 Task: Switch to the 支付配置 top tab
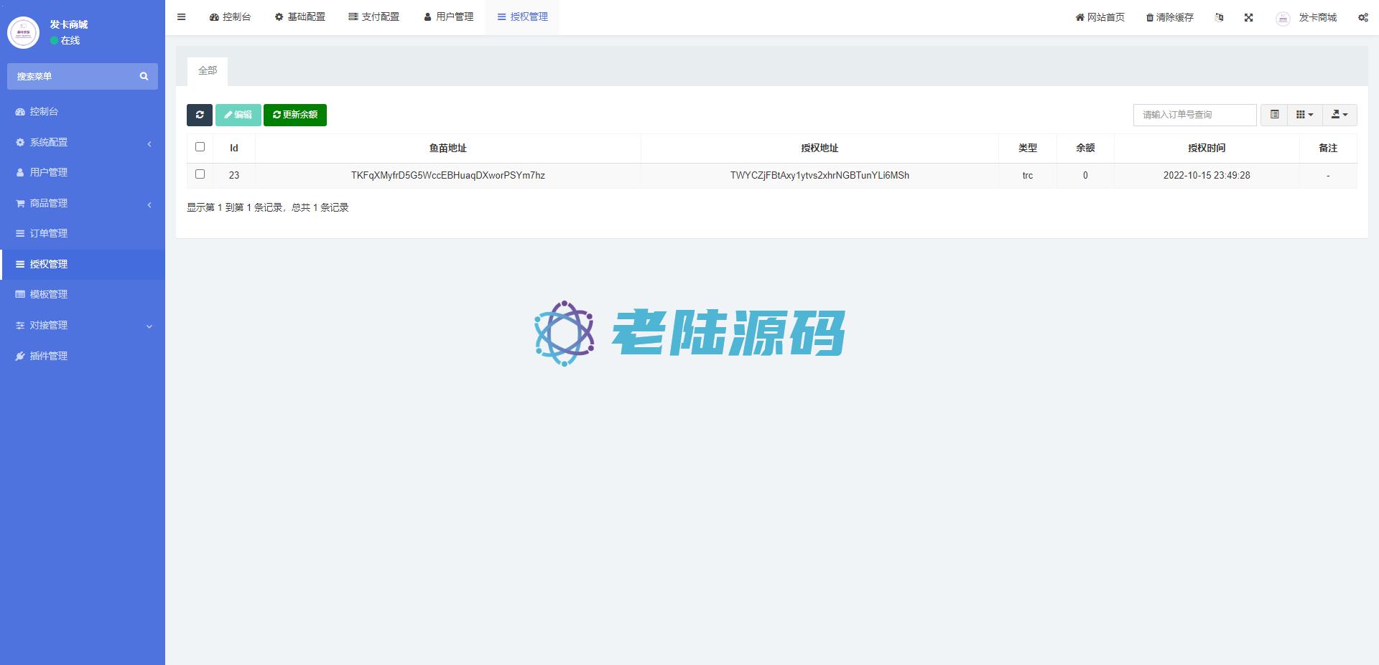373,17
